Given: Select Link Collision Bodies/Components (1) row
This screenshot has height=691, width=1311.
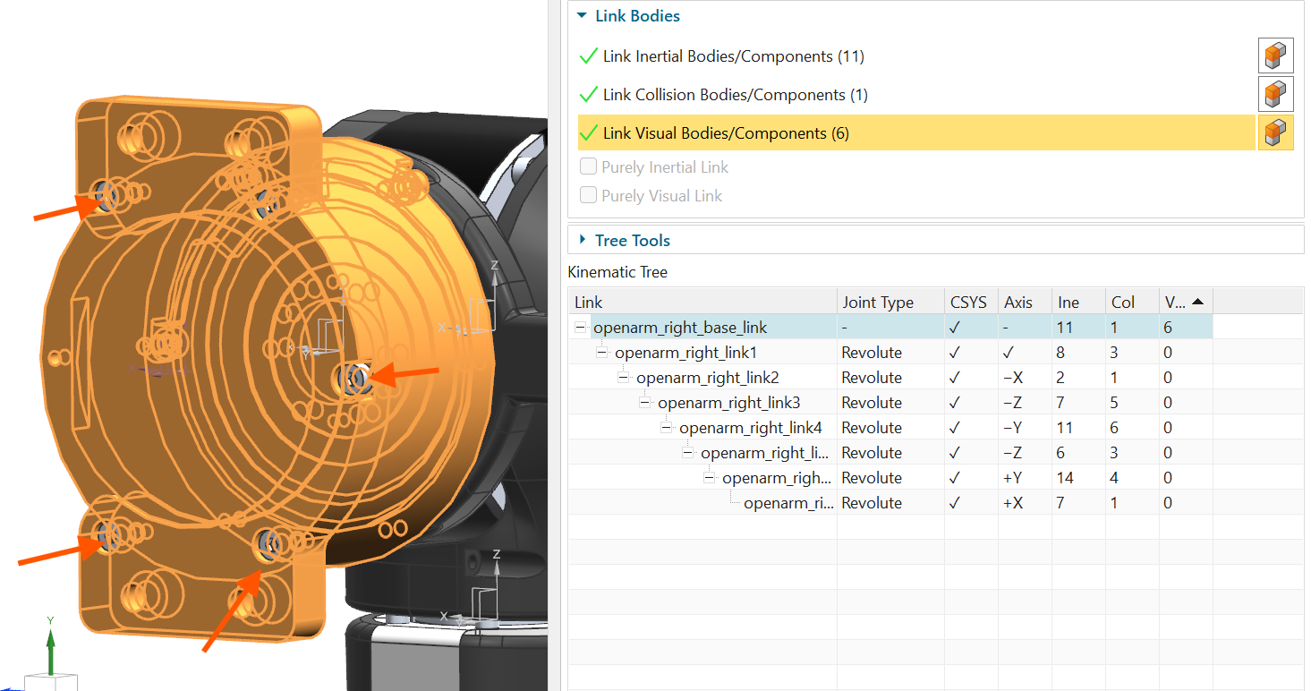Looking at the screenshot, I should click(x=916, y=95).
